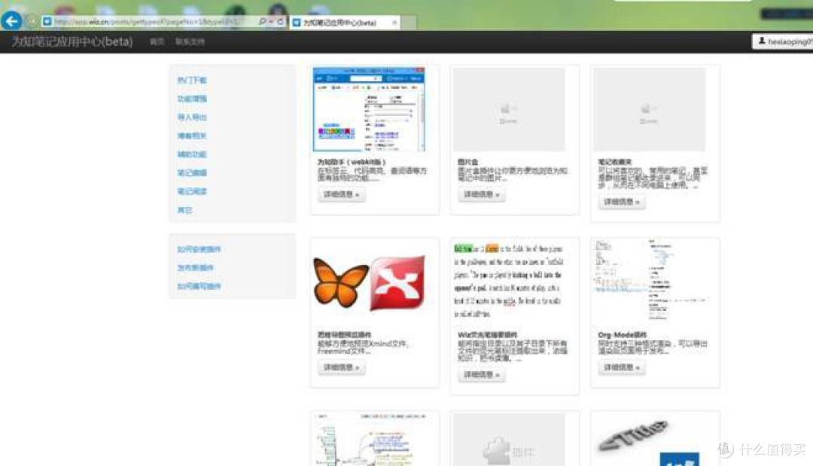This screenshot has width=813, height=466.
Task: Select the 热门下载 category
Action: tap(192, 80)
